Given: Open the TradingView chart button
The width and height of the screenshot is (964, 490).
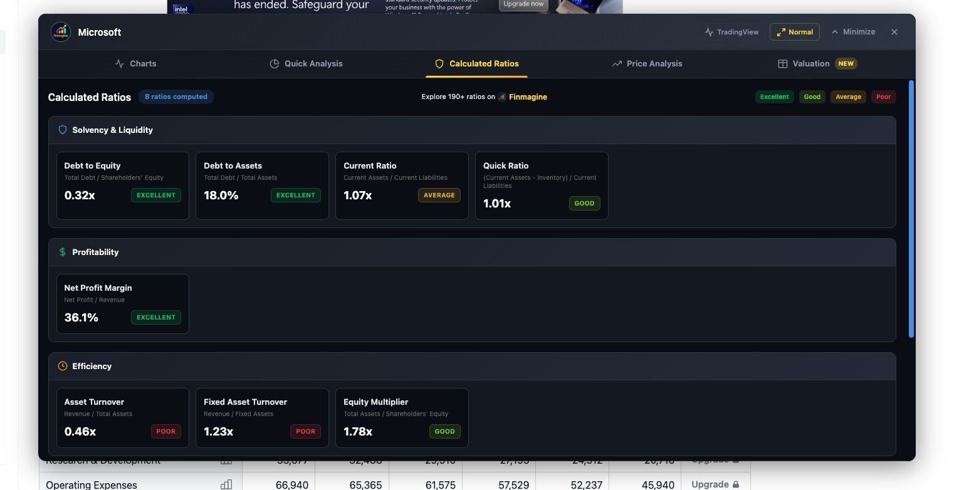Looking at the screenshot, I should 731,32.
